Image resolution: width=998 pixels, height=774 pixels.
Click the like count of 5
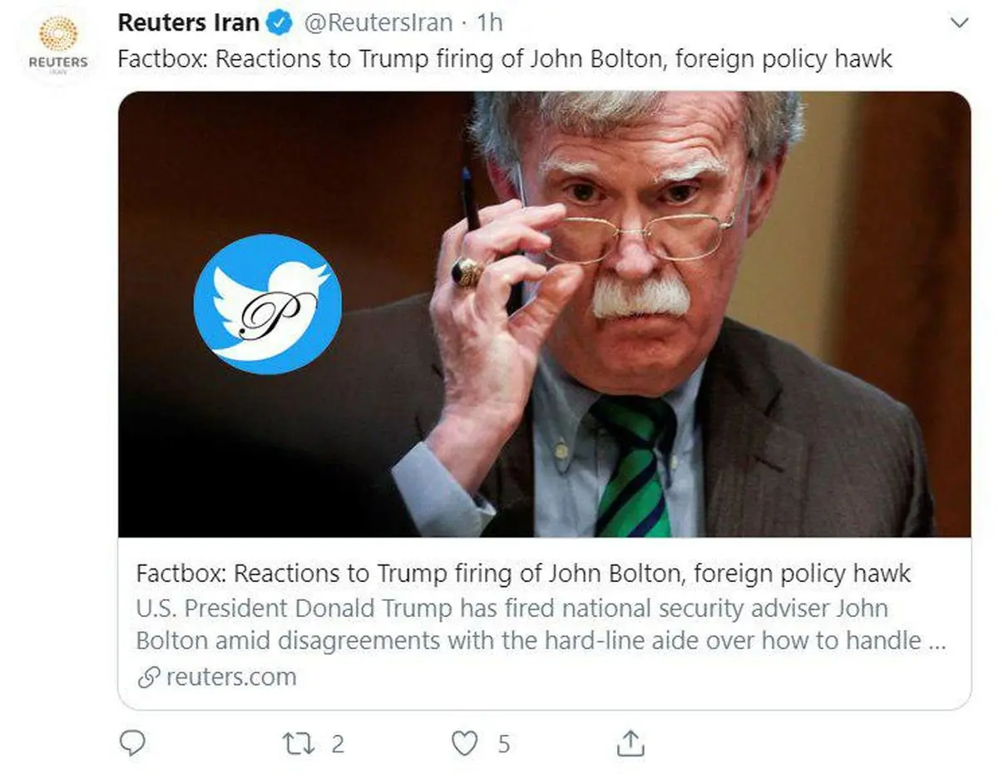[503, 742]
